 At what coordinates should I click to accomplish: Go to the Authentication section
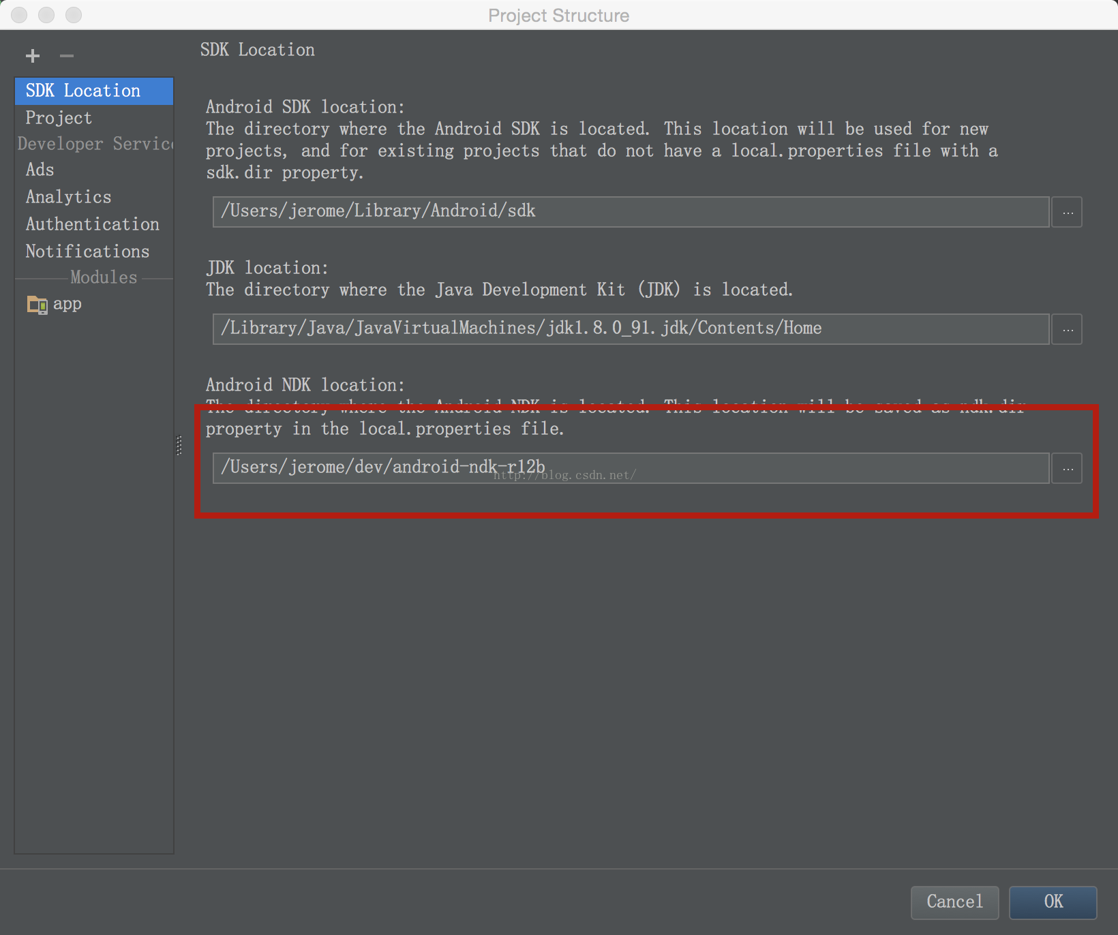tap(92, 224)
